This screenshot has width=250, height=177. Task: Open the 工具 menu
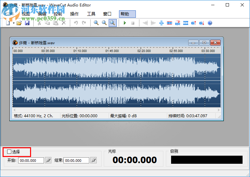pyautogui.click(x=91, y=14)
